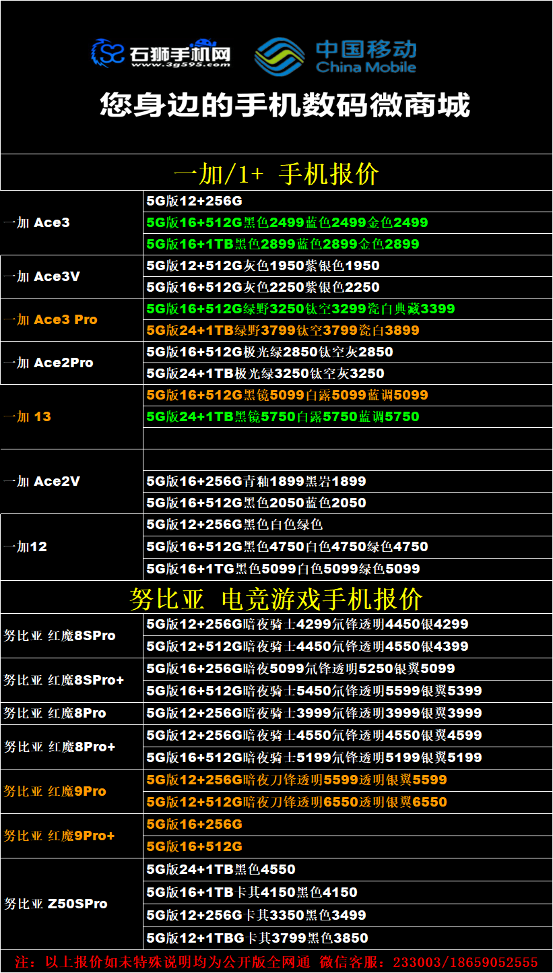Click the row 12+512G 灰色1950紫银色1950
The image size is (553, 973).
click(348, 265)
